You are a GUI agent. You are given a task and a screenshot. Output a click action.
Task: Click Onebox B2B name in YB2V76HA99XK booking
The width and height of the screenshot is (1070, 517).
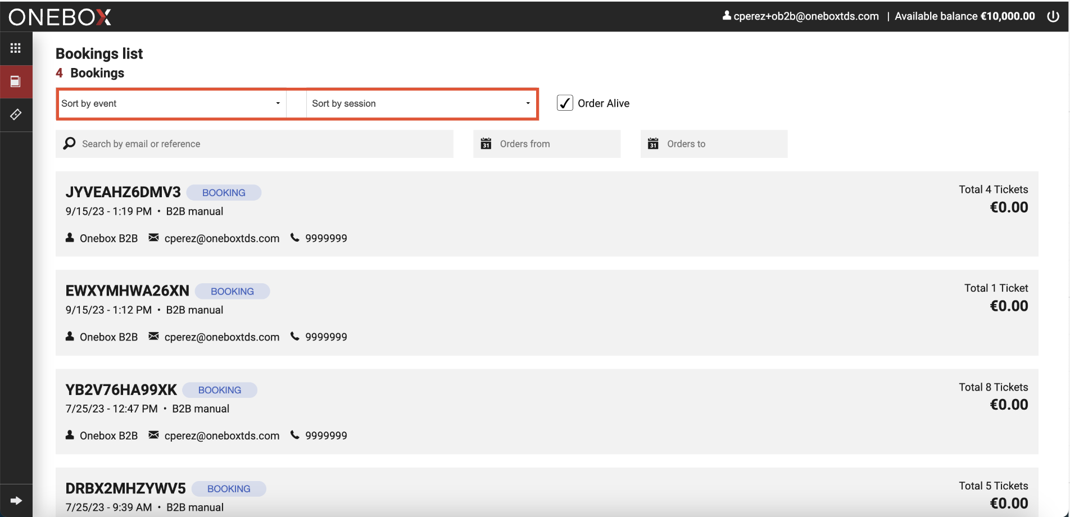108,436
